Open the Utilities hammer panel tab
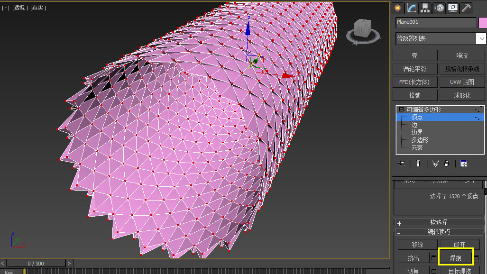The image size is (487, 274). pos(466,8)
